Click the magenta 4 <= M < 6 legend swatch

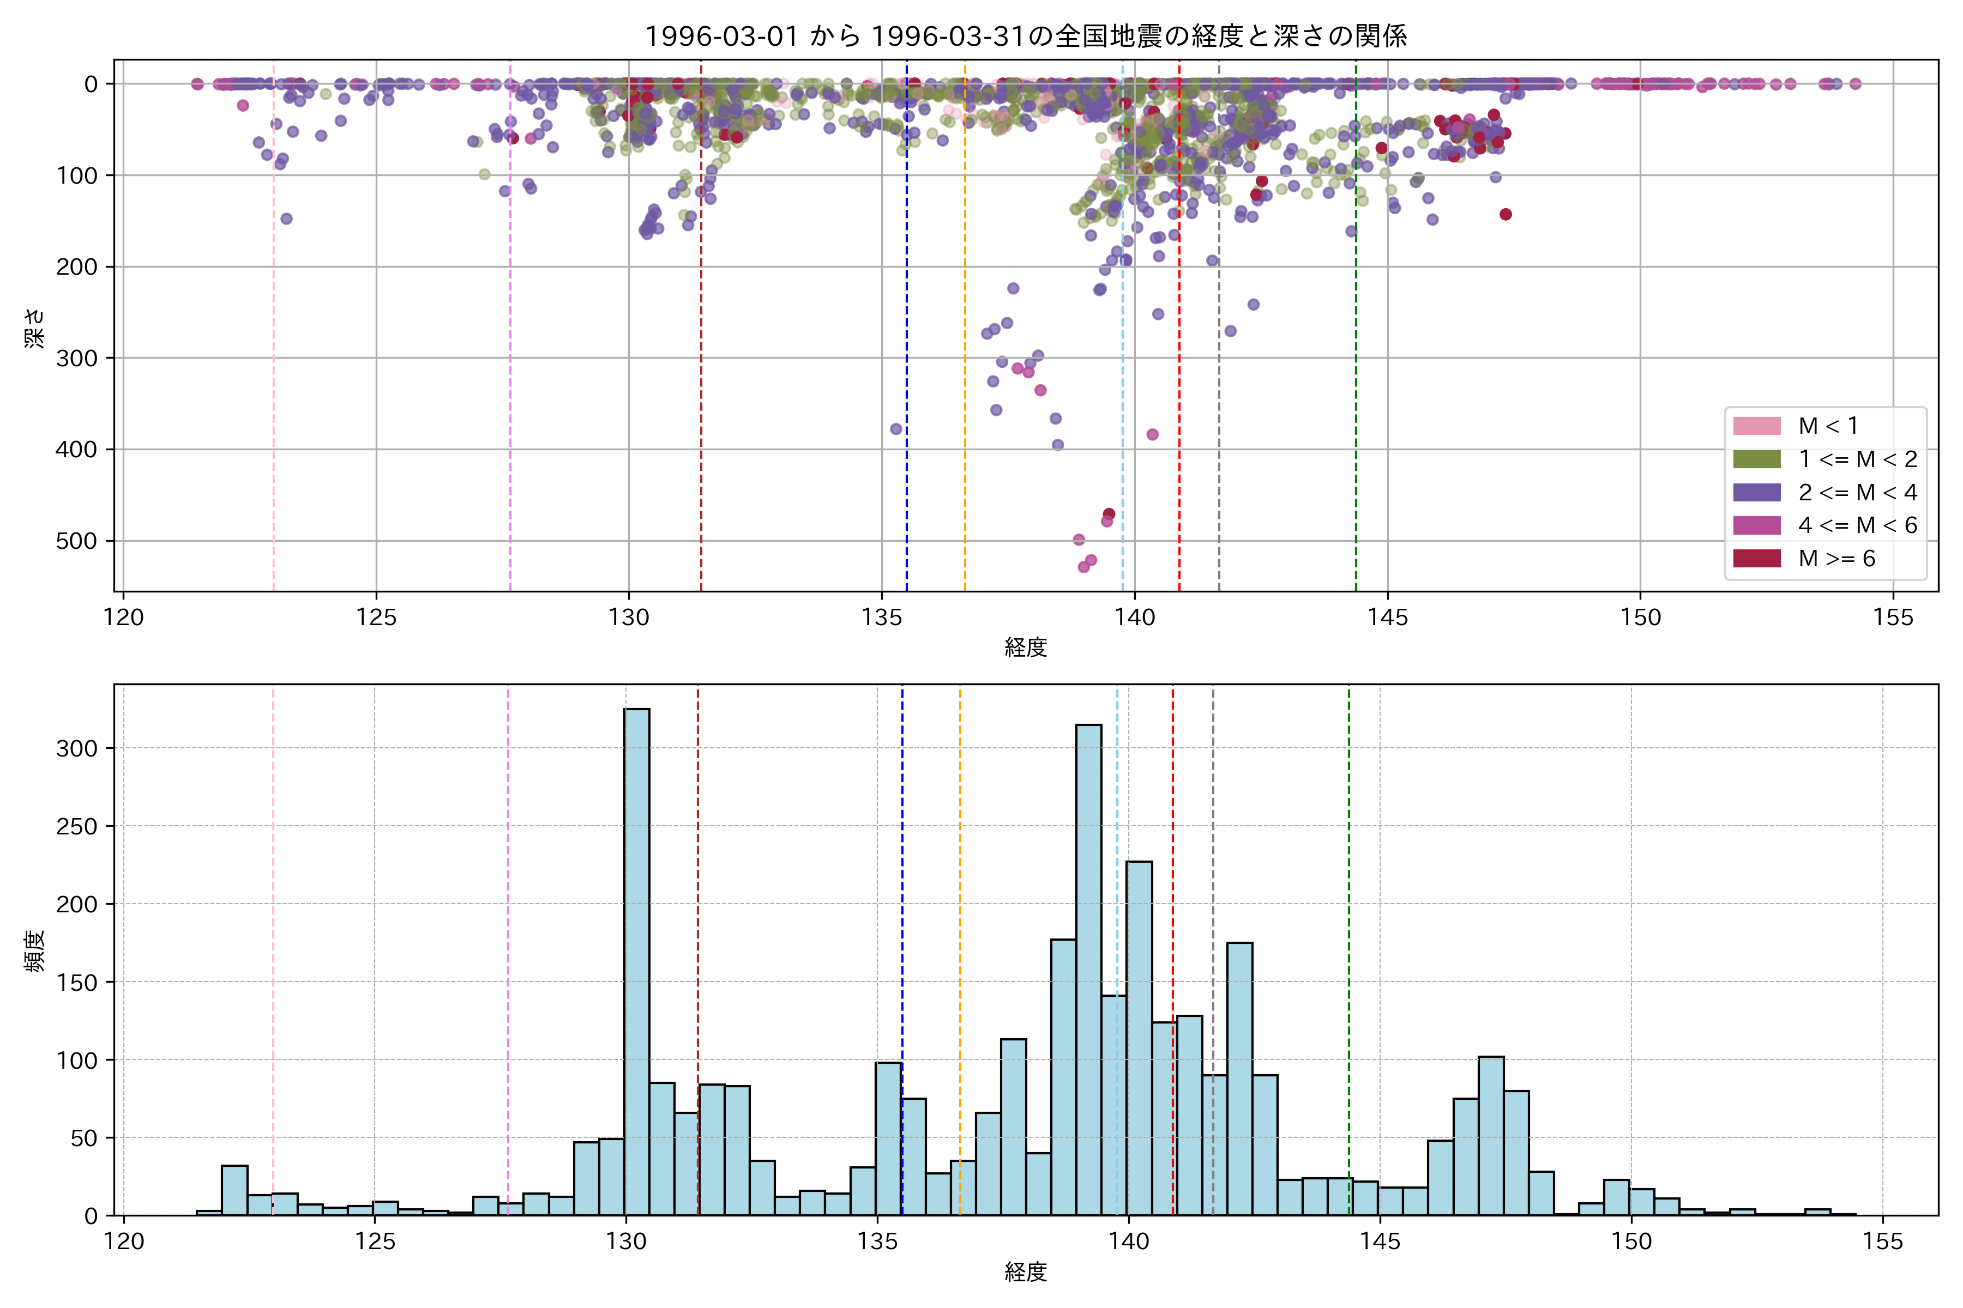1756,525
